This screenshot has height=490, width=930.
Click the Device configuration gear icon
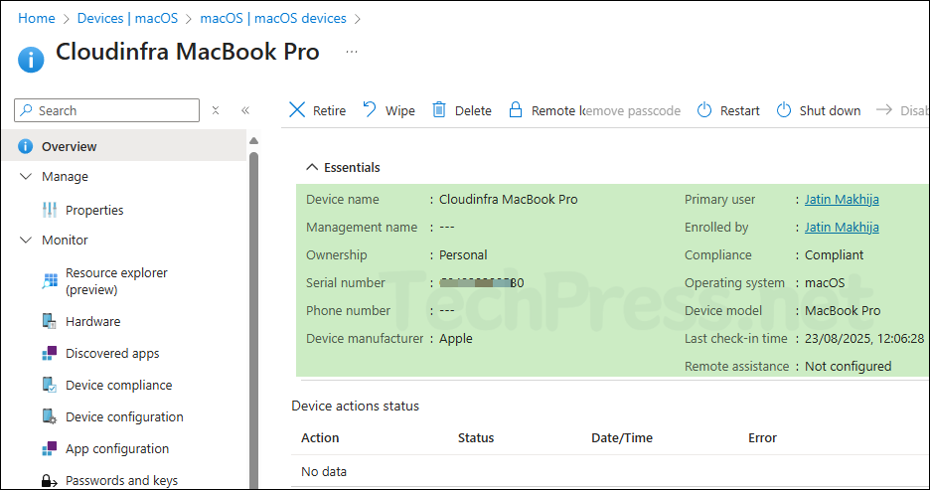pos(50,416)
